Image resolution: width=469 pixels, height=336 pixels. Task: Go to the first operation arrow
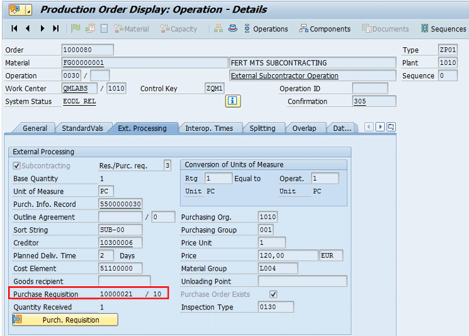[x=14, y=29]
